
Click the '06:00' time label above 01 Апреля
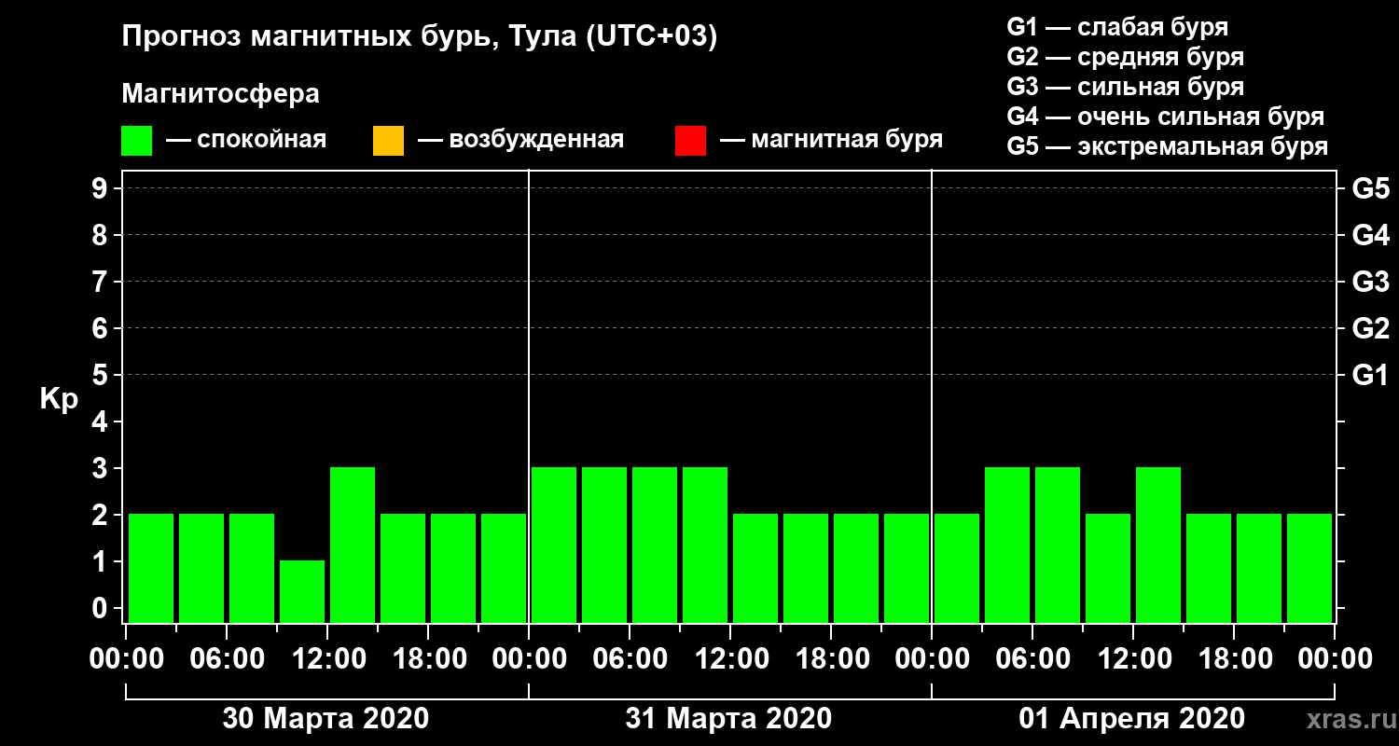tap(1032, 659)
